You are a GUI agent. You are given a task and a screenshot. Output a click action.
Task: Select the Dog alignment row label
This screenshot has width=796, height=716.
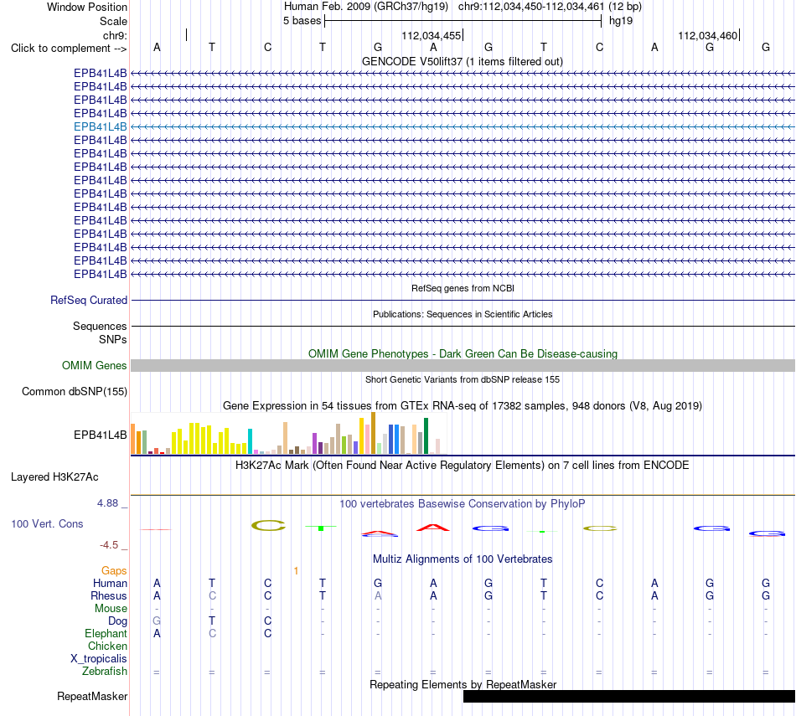pos(117,621)
